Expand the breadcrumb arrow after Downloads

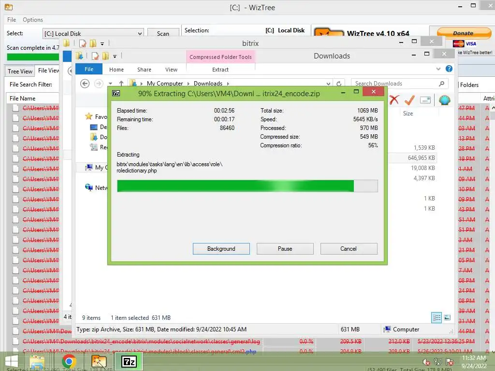click(228, 84)
